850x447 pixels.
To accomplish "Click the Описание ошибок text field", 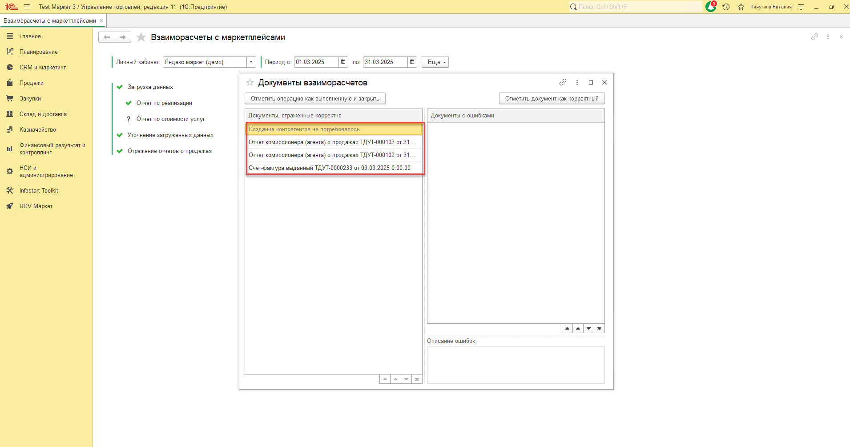I will click(516, 365).
